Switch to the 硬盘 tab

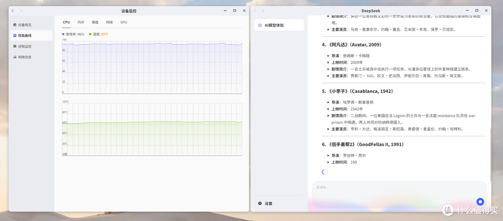(x=95, y=22)
